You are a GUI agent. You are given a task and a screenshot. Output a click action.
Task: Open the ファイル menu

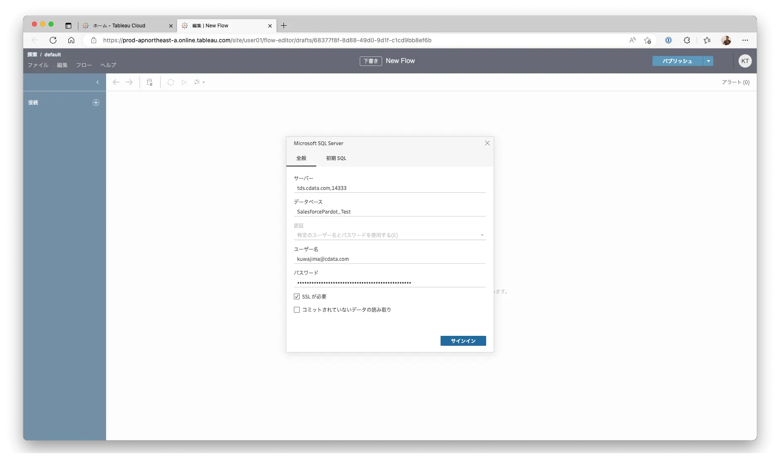coord(38,65)
